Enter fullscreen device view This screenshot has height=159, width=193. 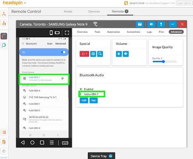pos(67,33)
